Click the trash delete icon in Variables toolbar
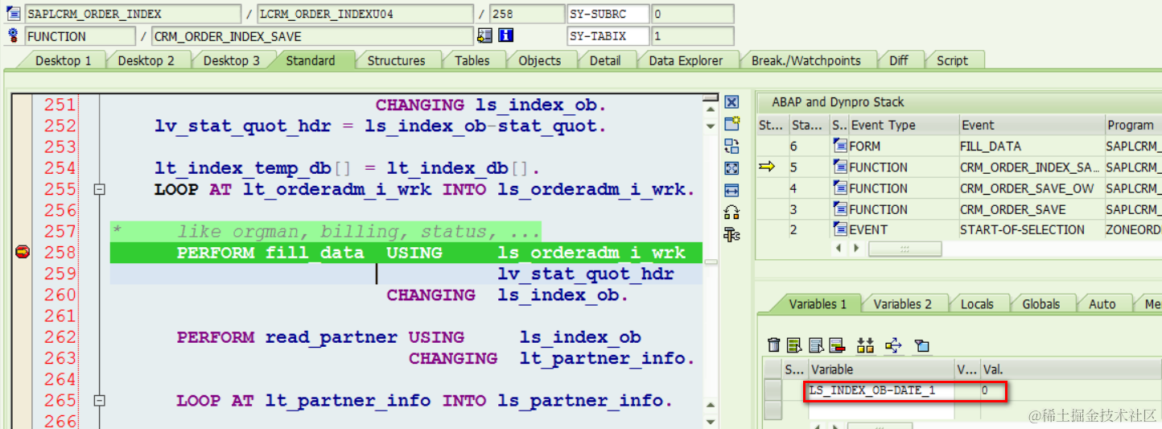 tap(774, 345)
